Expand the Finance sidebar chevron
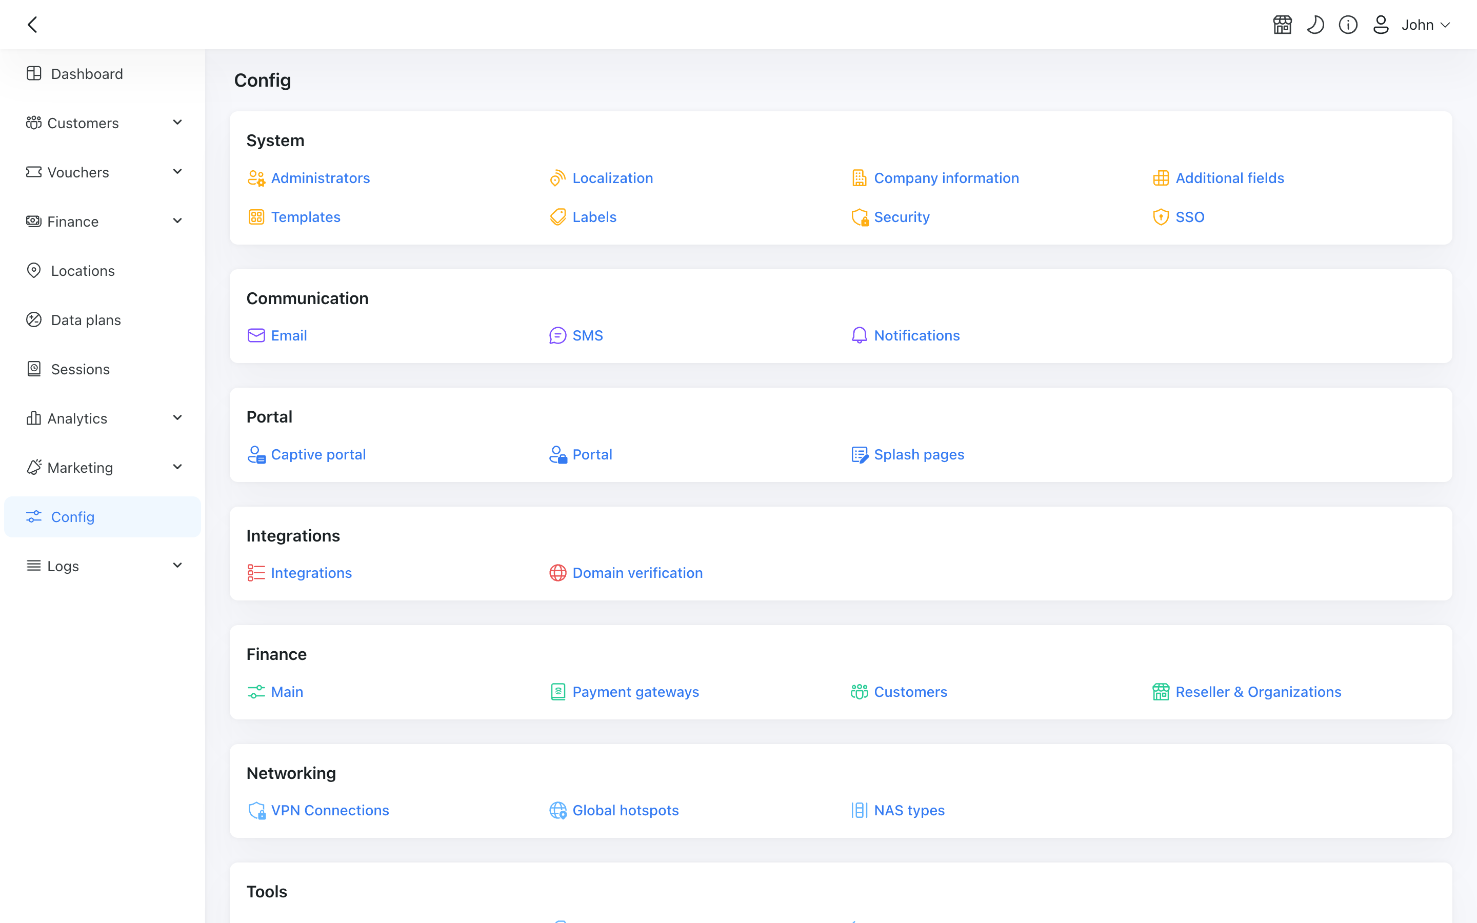This screenshot has height=923, width=1477. [177, 222]
